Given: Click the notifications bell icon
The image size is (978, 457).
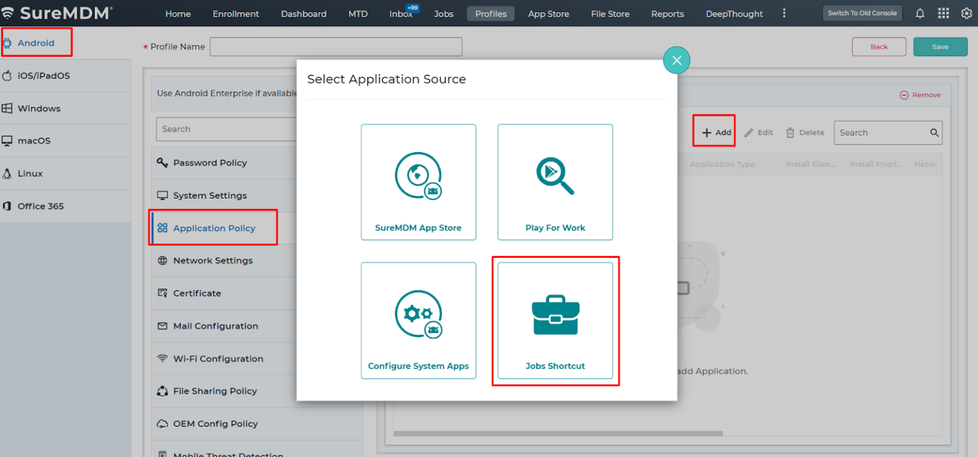Looking at the screenshot, I should 919,13.
